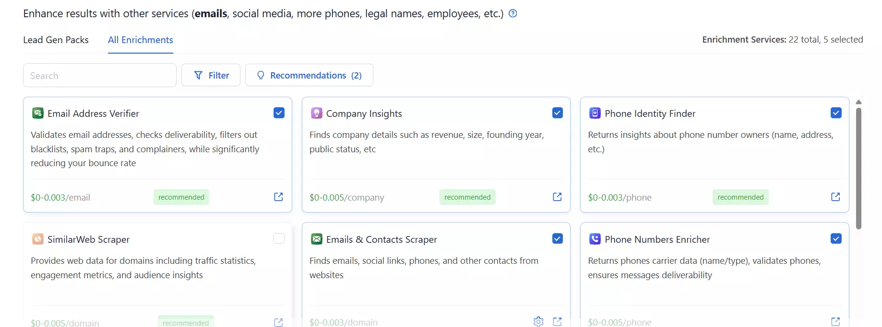Uncheck the Email Address Verifier checkbox
Viewport: 882px width, 327px height.
(279, 113)
